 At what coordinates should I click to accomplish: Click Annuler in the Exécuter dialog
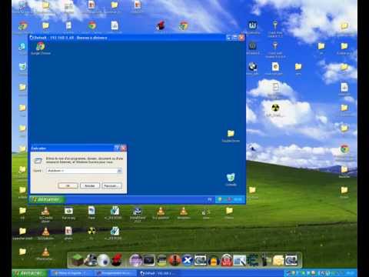click(x=90, y=185)
